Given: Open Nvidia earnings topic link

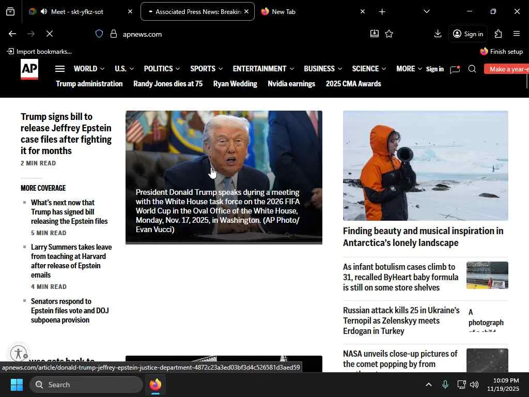Looking at the screenshot, I should click(291, 84).
